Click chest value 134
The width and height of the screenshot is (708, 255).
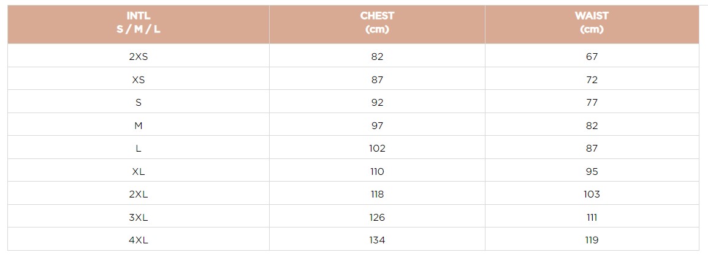pos(377,240)
